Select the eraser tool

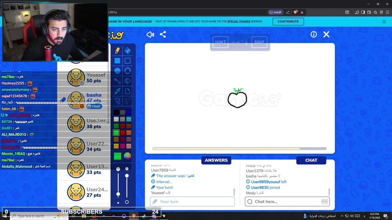(x=128, y=51)
